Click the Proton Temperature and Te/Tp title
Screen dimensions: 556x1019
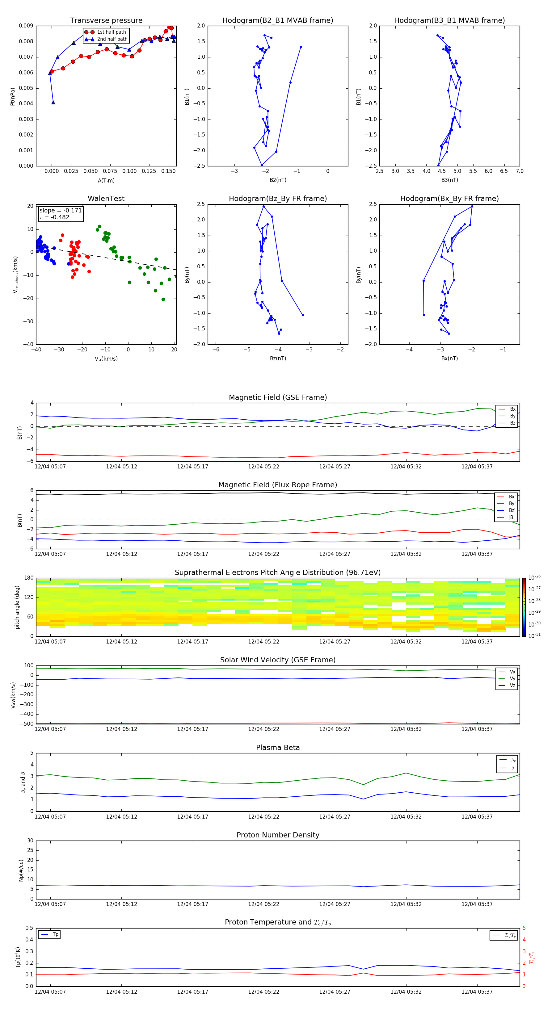coord(278,922)
